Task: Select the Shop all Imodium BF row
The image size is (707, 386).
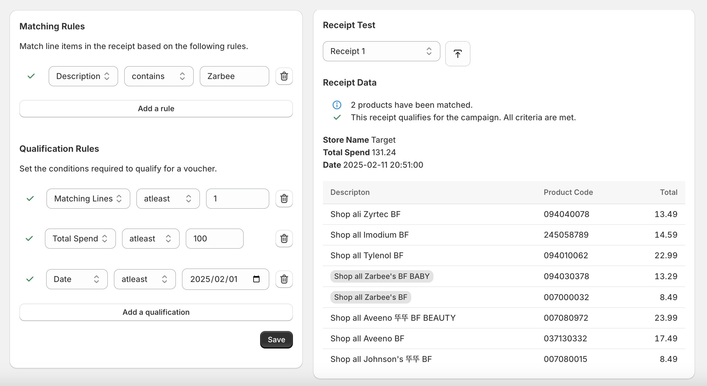Action: [x=504, y=235]
